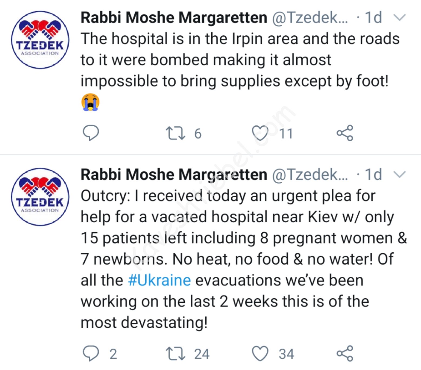Like the Irpin hospital tweet
The width and height of the screenshot is (421, 370).
[260, 133]
